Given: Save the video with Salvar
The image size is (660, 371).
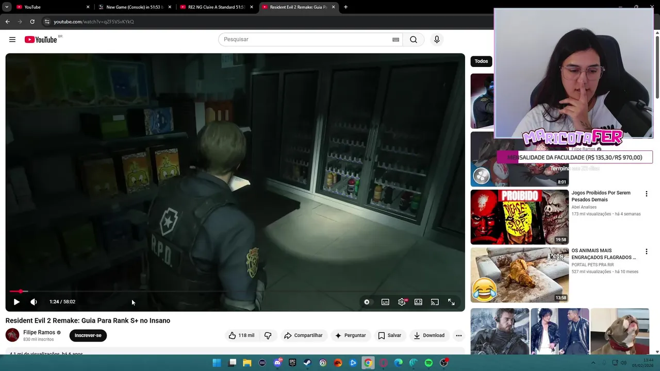Looking at the screenshot, I should point(389,335).
